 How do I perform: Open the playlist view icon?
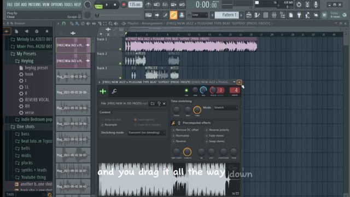(x=249, y=15)
